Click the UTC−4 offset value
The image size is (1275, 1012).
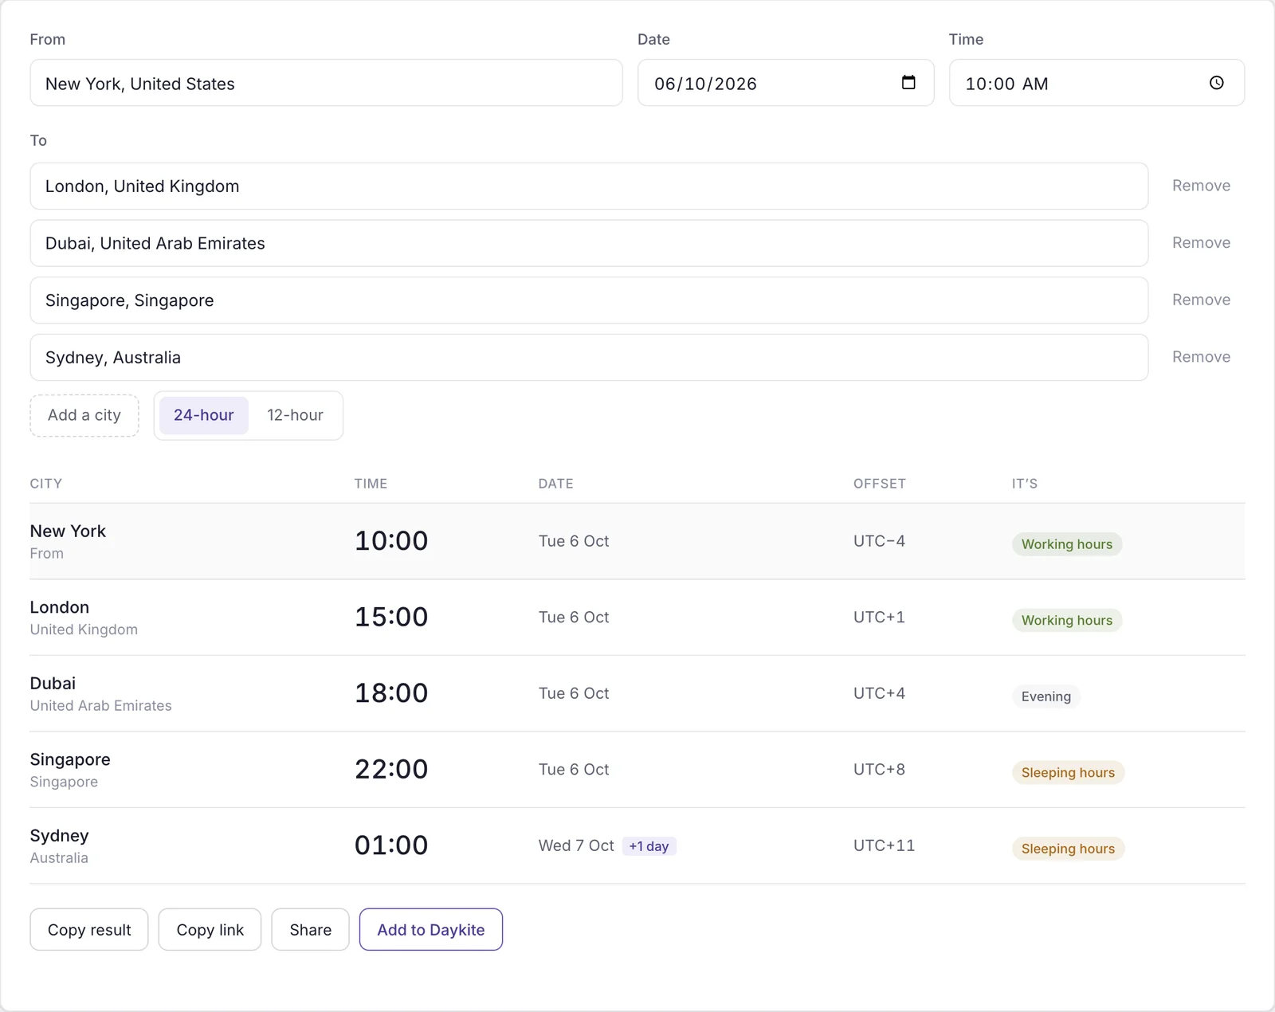coord(879,541)
